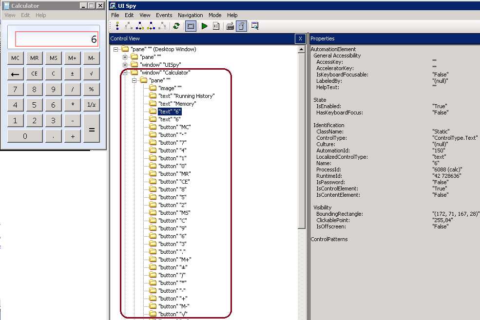Click the percent button in Calculator
480x320 pixels.
point(91,89)
